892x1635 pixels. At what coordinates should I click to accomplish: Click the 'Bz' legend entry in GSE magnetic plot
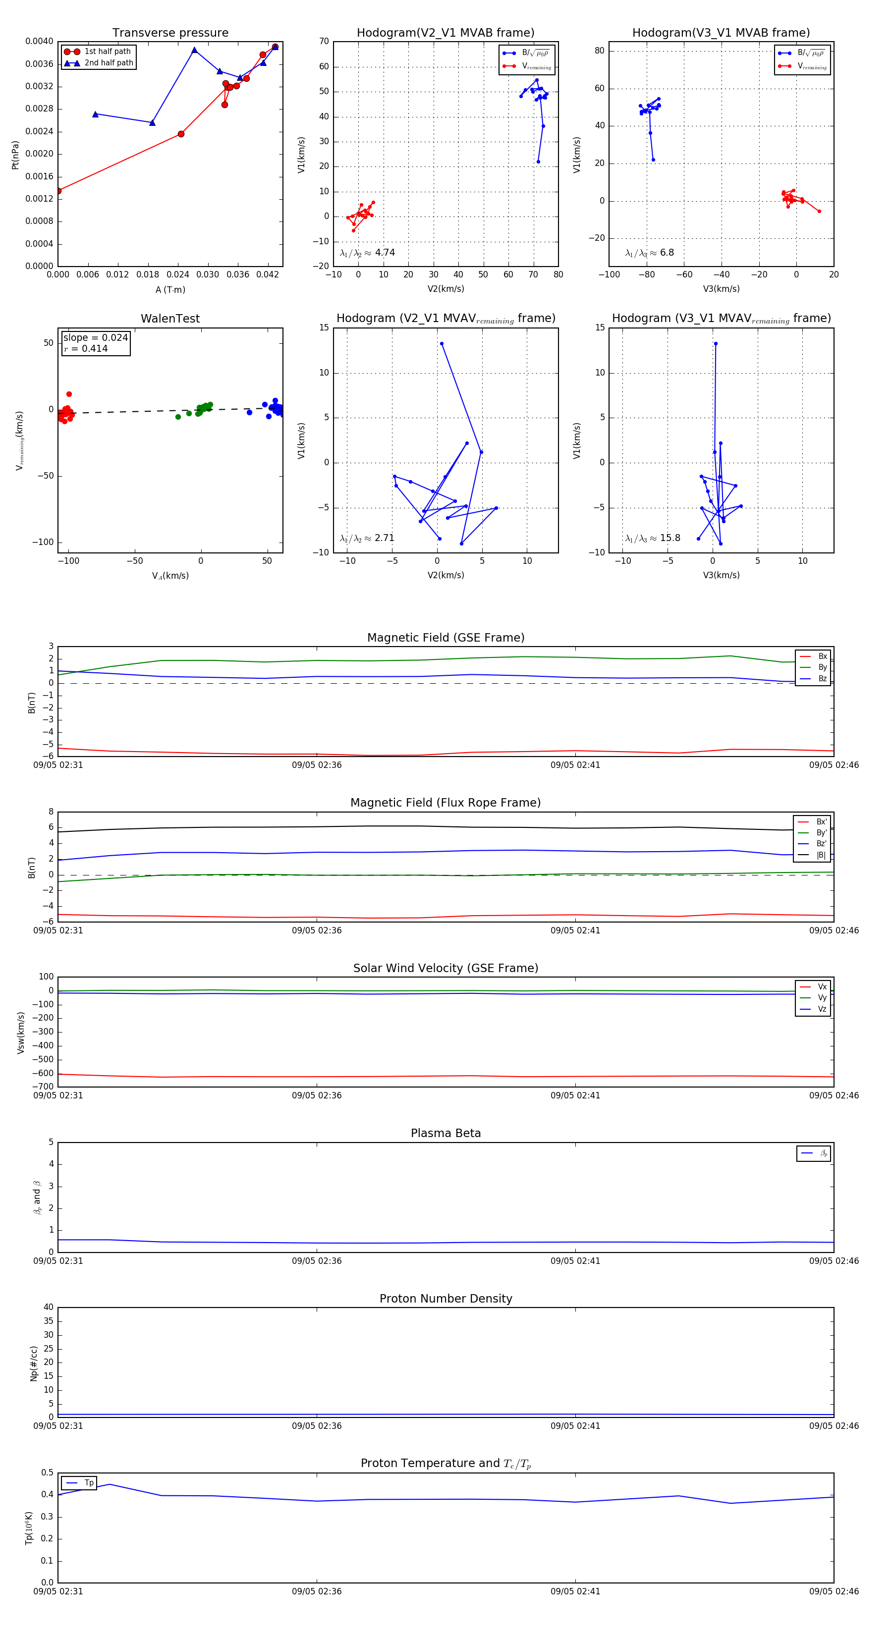pos(813,679)
